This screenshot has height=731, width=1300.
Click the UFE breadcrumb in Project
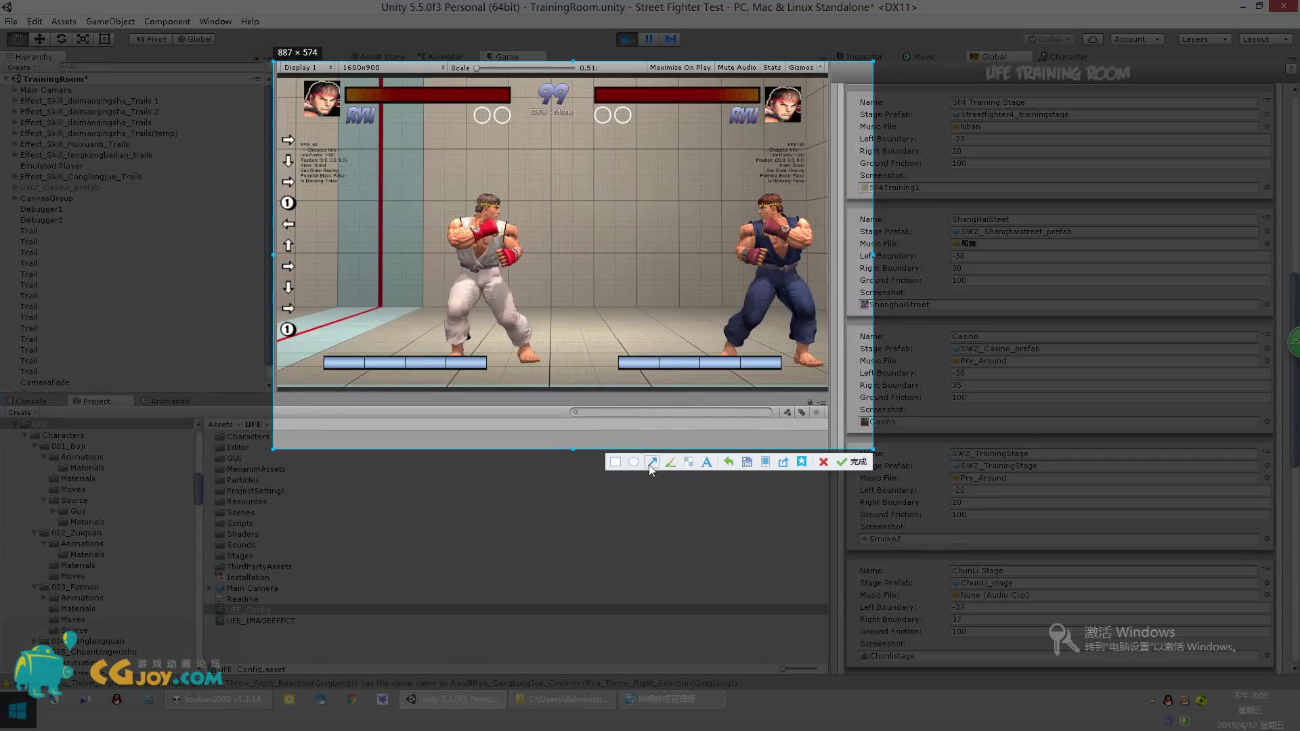(253, 424)
